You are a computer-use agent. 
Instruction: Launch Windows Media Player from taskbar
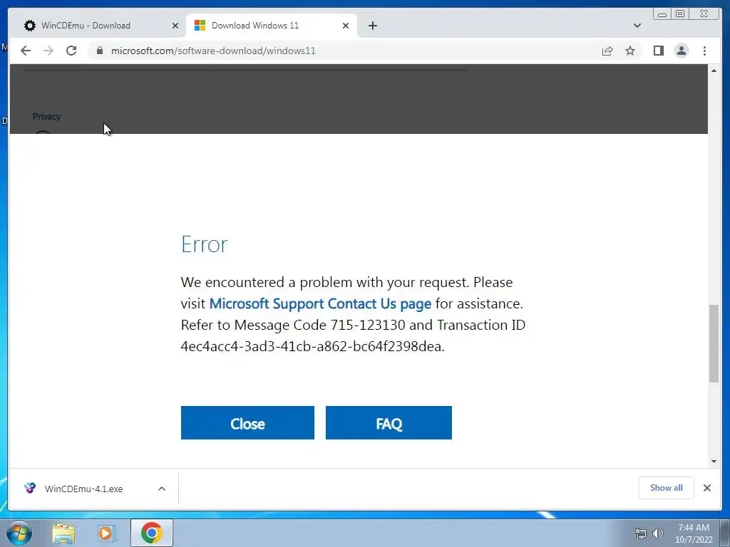(106, 533)
